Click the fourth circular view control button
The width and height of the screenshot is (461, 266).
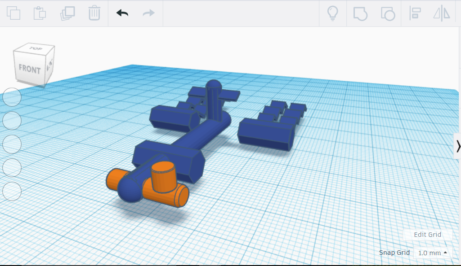[12, 168]
